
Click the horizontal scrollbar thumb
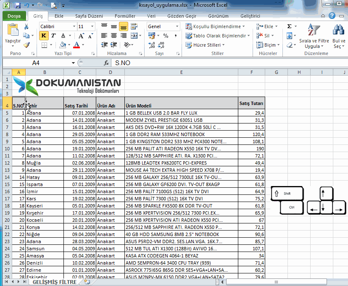click(x=276, y=282)
